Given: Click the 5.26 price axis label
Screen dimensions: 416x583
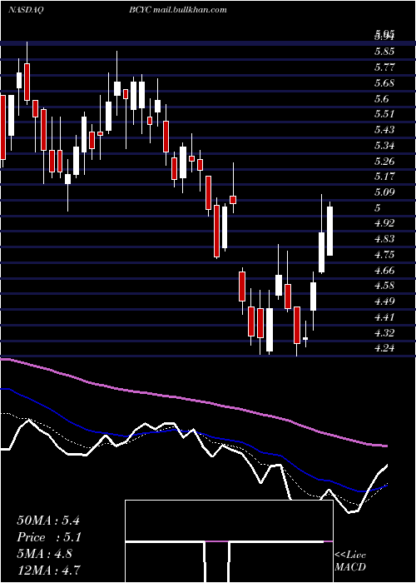Looking at the screenshot, I should pyautogui.click(x=384, y=161).
